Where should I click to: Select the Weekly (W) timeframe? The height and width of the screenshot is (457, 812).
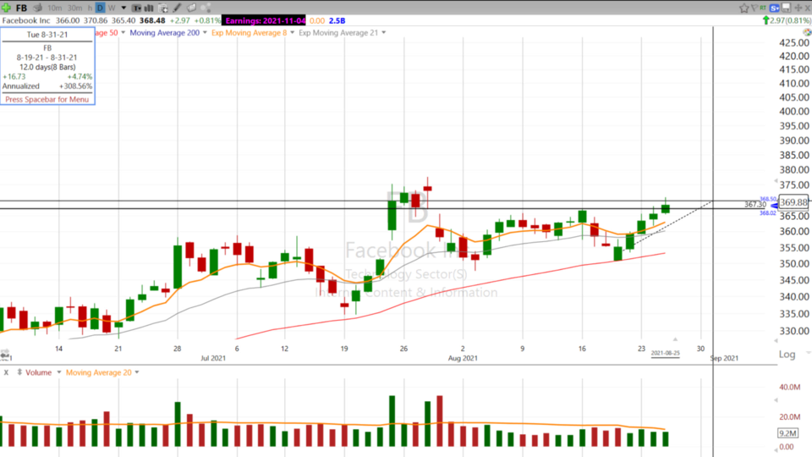click(112, 8)
